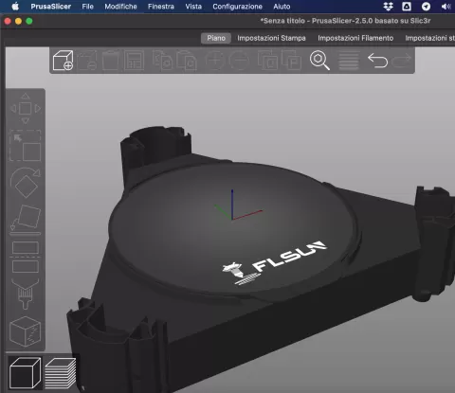
Task: Open the Vista menu
Action: pyautogui.click(x=193, y=7)
